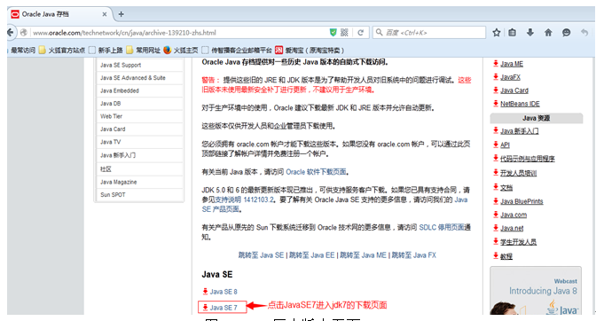
Task: Focus the URL address field
Action: tap(178, 33)
